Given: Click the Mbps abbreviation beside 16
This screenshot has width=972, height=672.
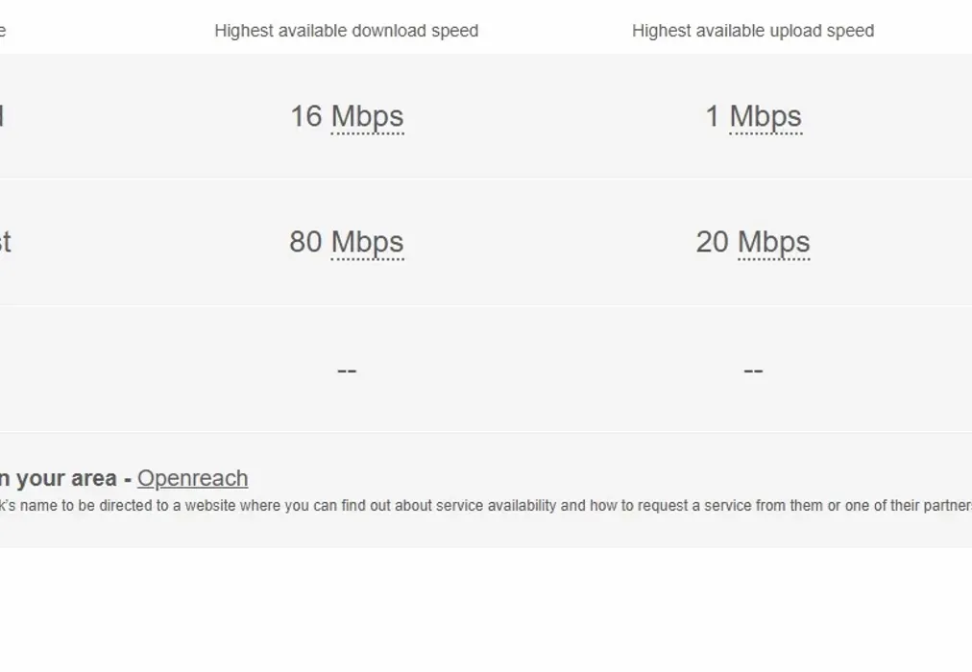Looking at the screenshot, I should click(x=367, y=116).
